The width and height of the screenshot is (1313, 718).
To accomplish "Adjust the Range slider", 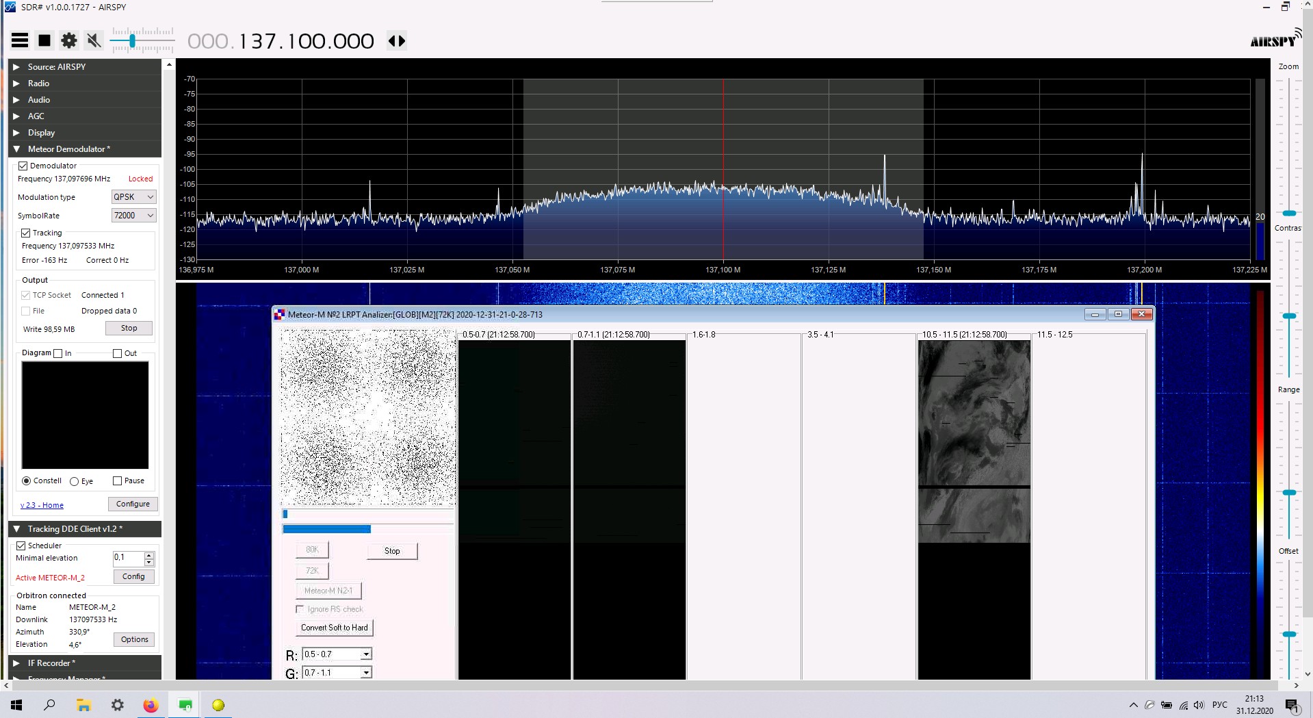I will click(1289, 492).
